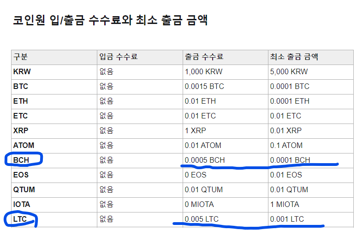This screenshot has height=230, width=357.
Task: Select the 1,000 KRW withdrawal fee cell
Action: click(226, 72)
